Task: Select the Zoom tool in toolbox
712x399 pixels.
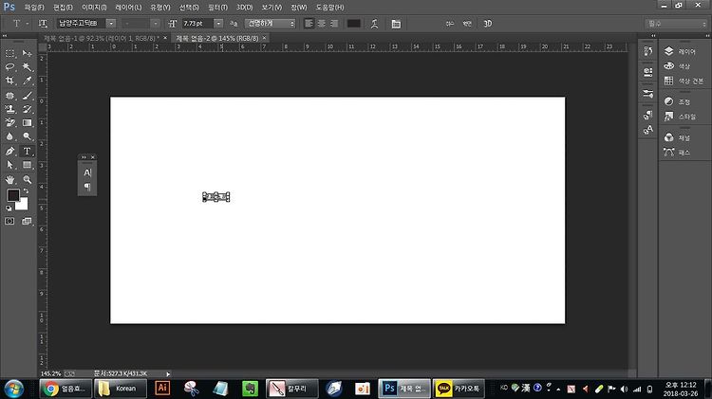Action: (x=28, y=179)
